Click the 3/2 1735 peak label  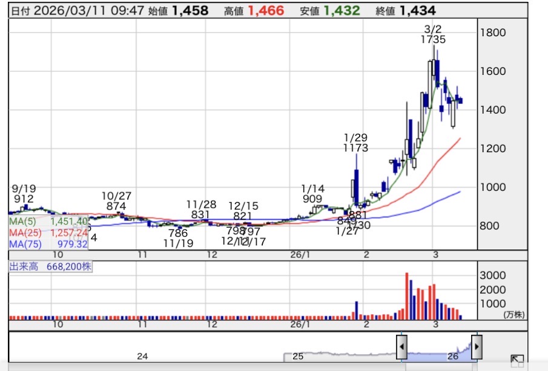[434, 34]
